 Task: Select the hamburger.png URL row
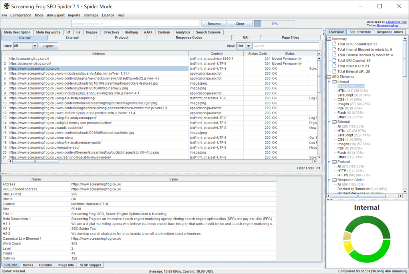(159, 103)
